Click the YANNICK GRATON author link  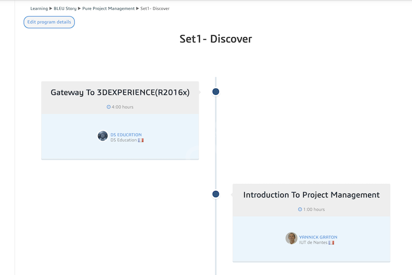click(x=318, y=237)
